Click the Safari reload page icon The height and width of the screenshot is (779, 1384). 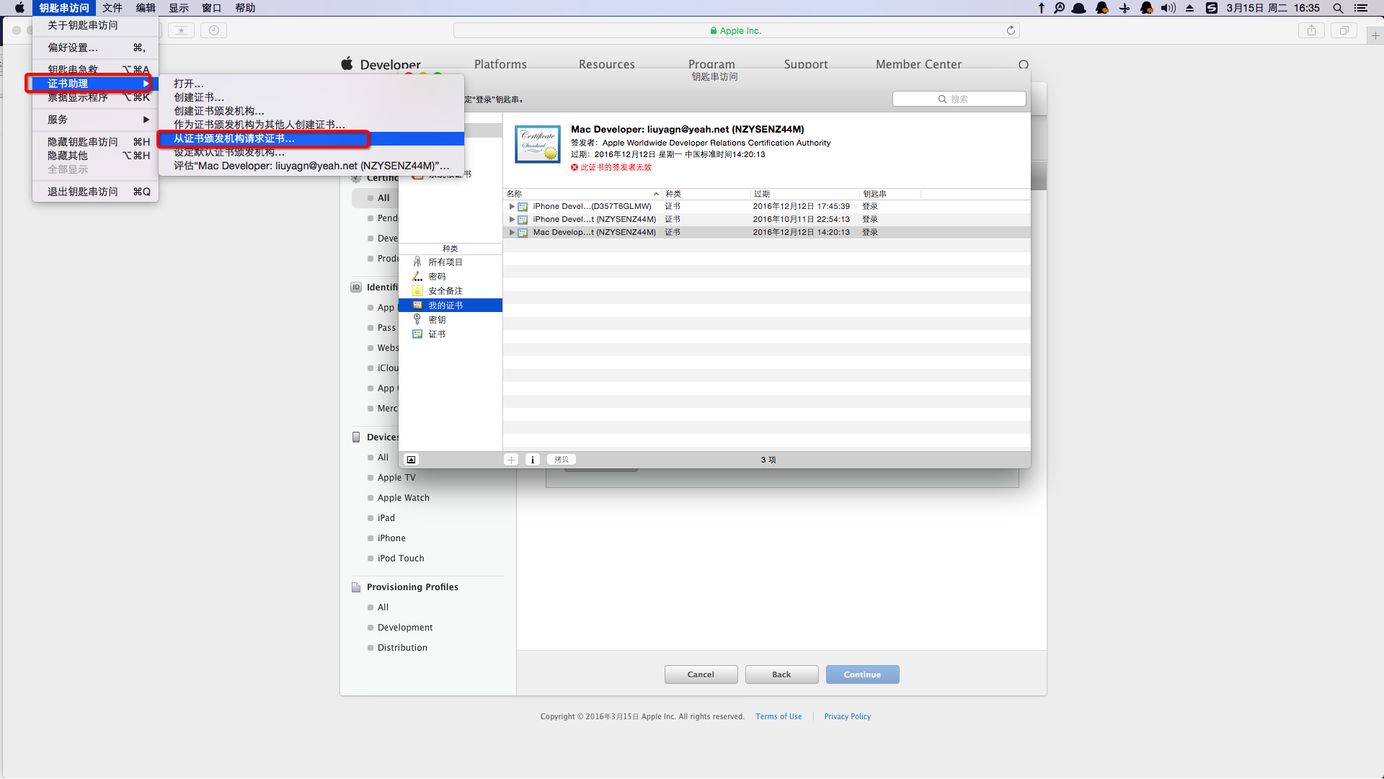(1011, 30)
